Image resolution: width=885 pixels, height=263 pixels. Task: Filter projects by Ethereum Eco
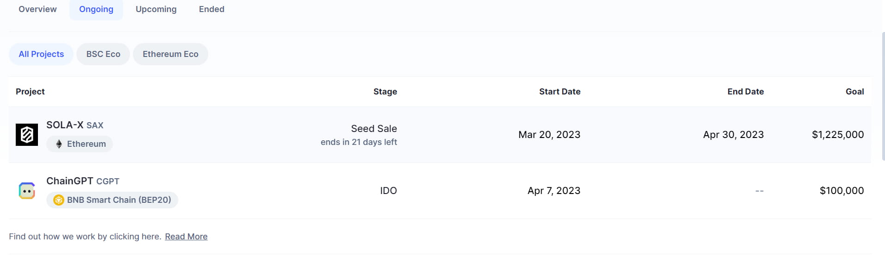[170, 54]
